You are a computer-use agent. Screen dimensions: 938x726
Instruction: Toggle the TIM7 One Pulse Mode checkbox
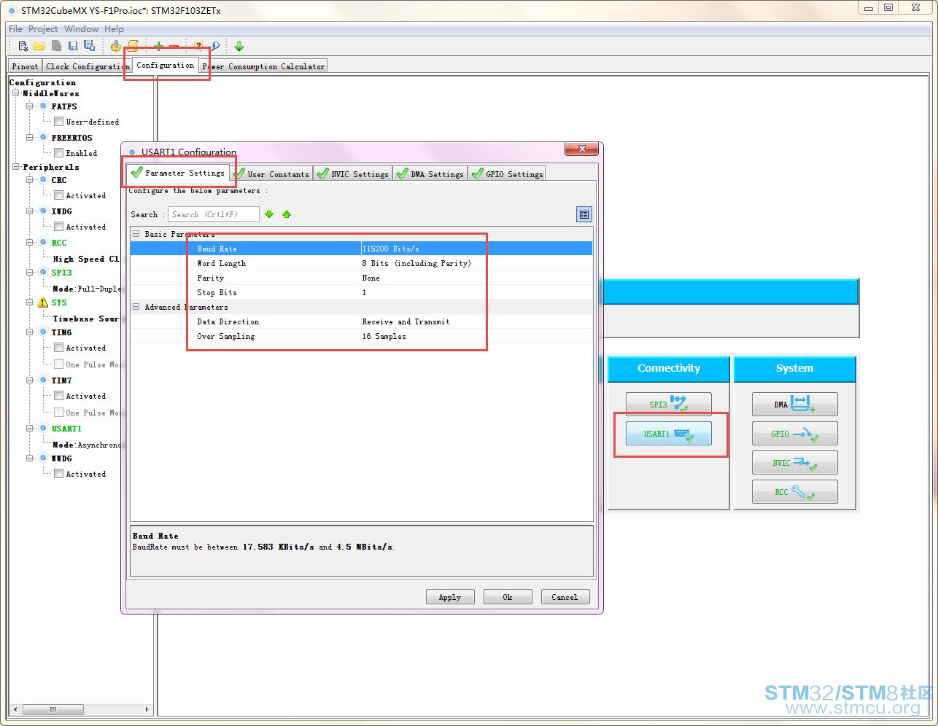tap(58, 413)
